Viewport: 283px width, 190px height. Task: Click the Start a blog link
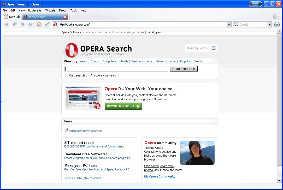151,166
